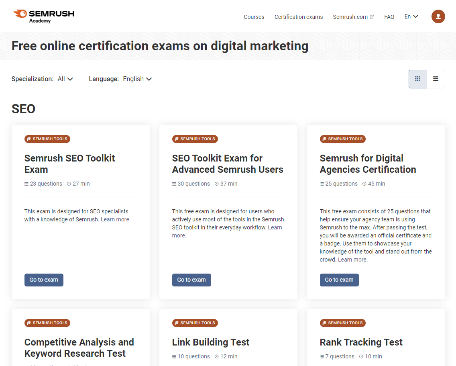Click the clock icon next to 12 min
456x366 pixels.
tap(217, 356)
